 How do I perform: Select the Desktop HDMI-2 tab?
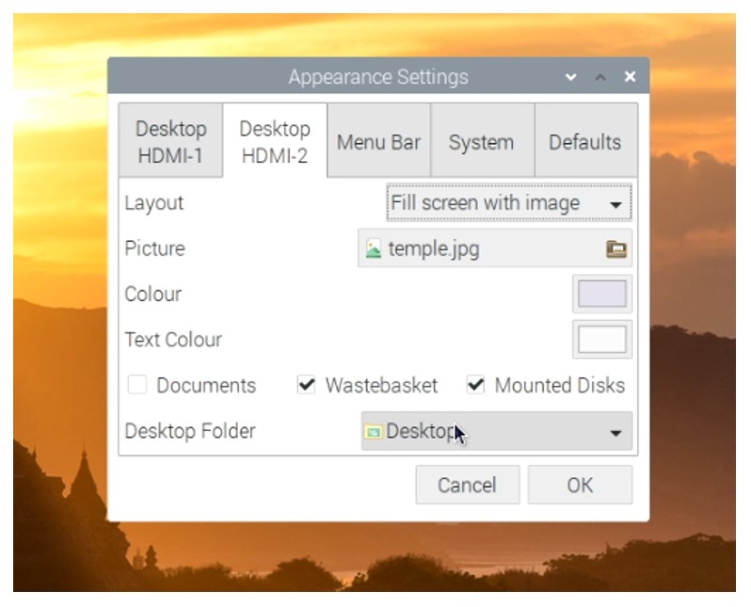[275, 141]
